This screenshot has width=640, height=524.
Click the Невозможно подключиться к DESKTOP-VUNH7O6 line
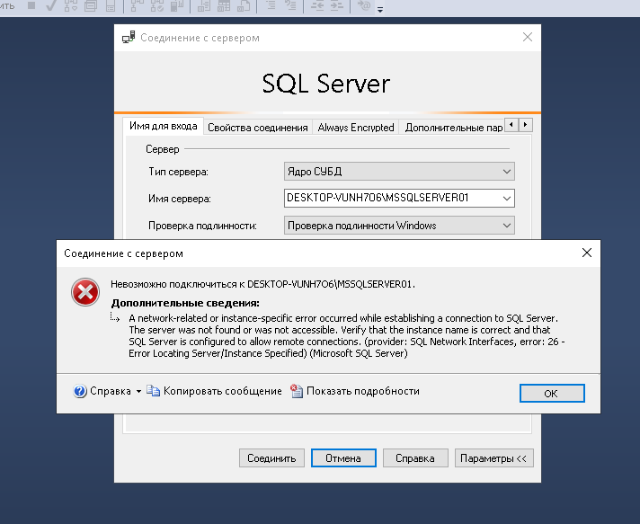(262, 284)
